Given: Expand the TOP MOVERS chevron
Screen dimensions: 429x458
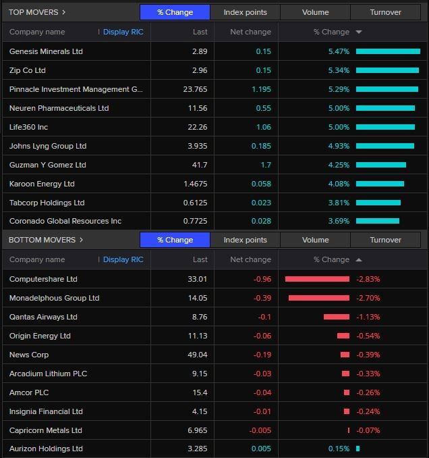Looking at the screenshot, I should pos(64,12).
